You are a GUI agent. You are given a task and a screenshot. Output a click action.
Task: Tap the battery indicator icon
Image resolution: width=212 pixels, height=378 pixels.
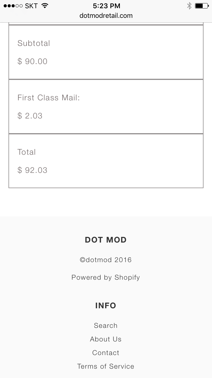pyautogui.click(x=202, y=6)
